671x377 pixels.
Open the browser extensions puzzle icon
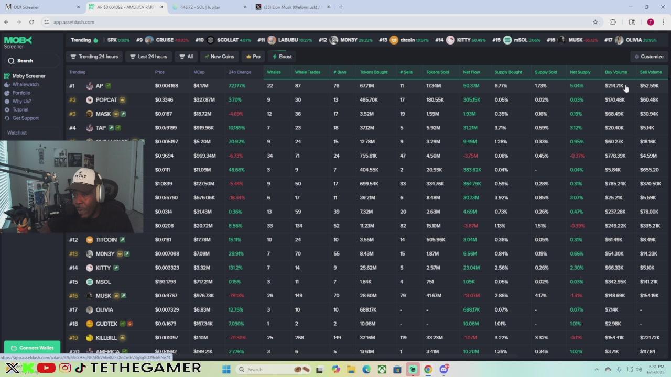[x=613, y=22]
